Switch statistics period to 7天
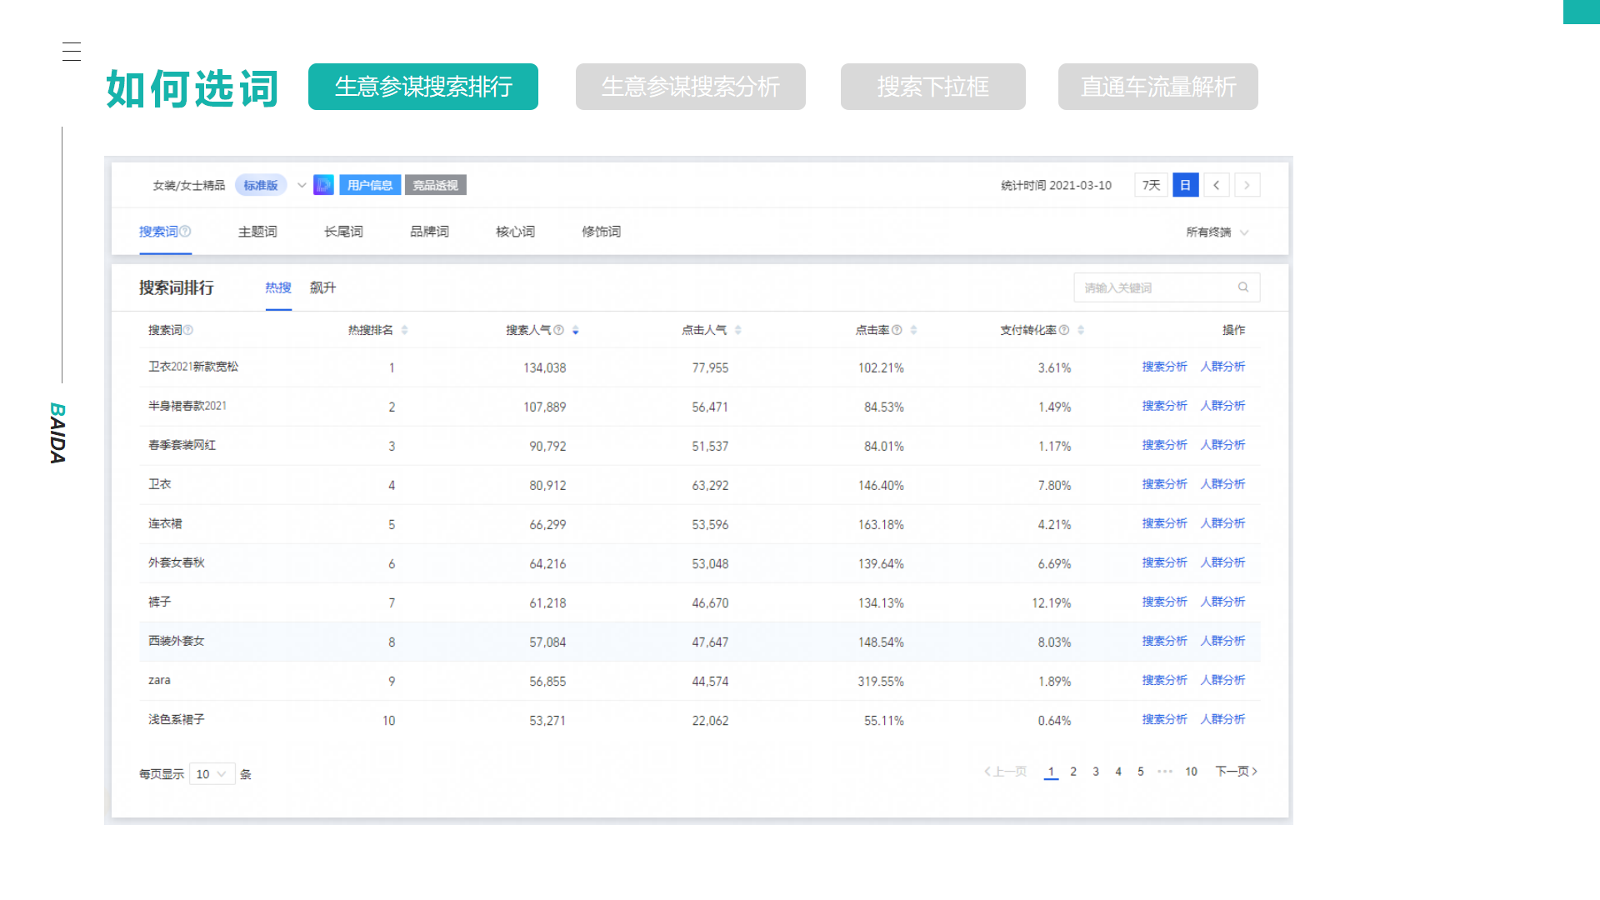Viewport: 1600px width, 900px height. [x=1150, y=185]
